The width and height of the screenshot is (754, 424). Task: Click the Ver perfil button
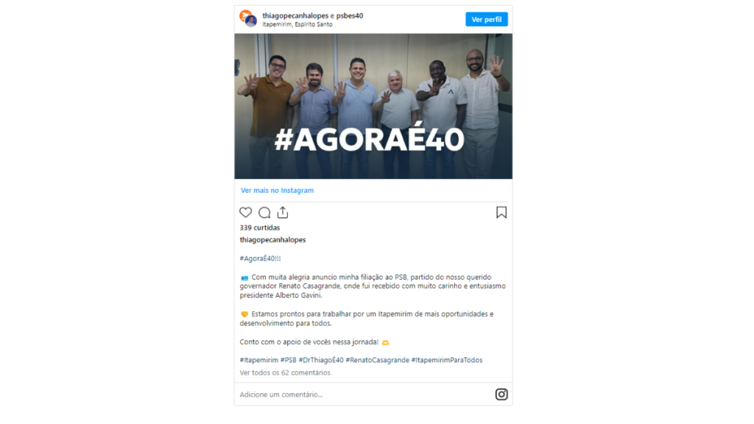(x=487, y=19)
